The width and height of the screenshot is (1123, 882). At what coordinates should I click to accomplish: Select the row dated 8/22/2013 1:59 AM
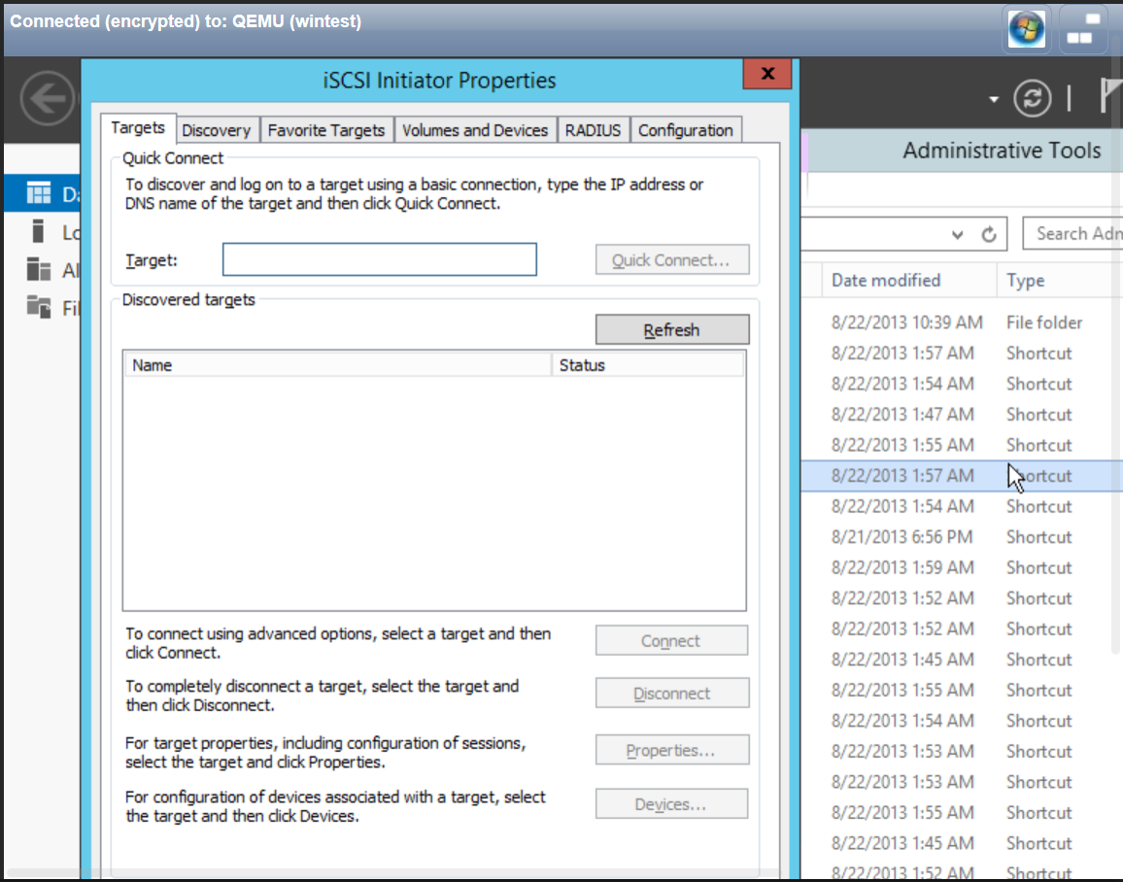pyautogui.click(x=962, y=567)
